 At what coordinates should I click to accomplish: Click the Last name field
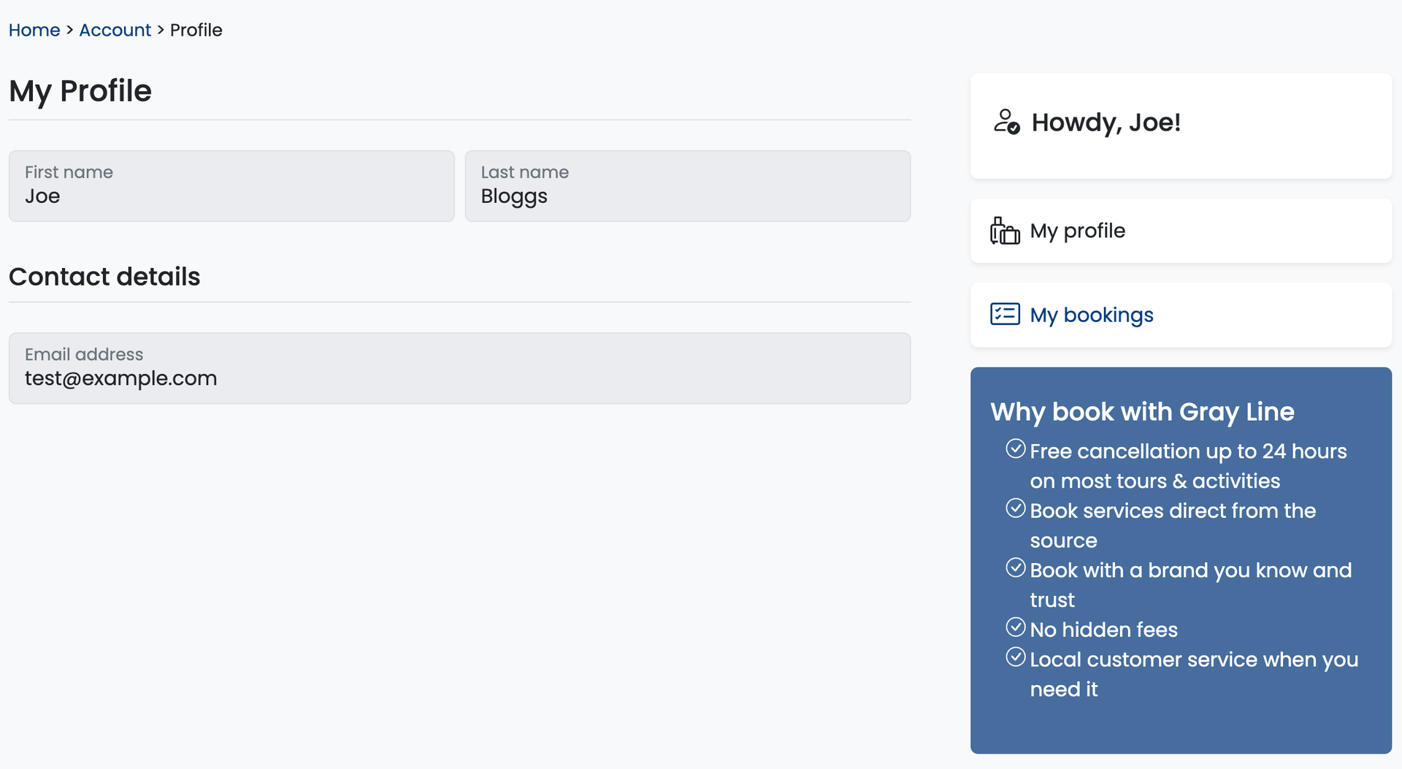[x=688, y=186]
